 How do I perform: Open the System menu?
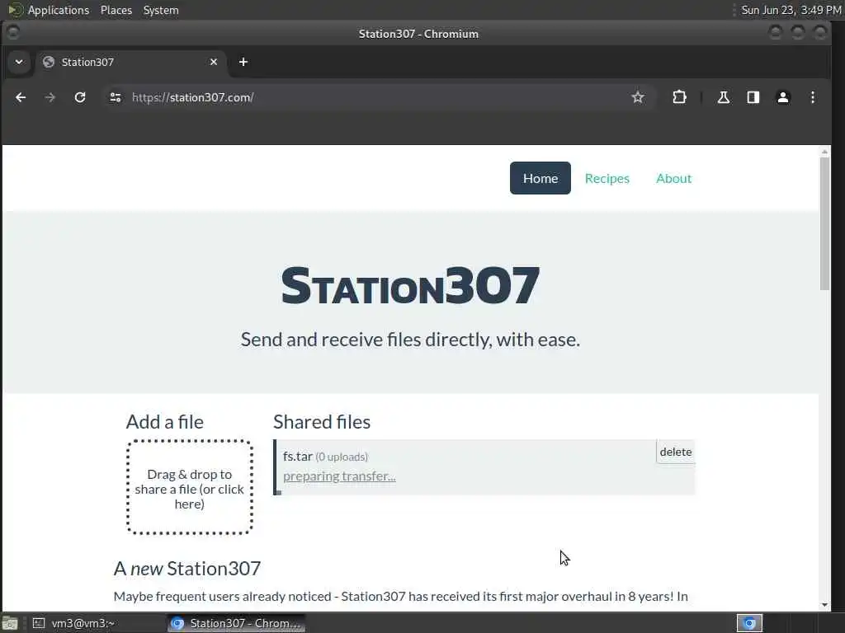pos(161,10)
